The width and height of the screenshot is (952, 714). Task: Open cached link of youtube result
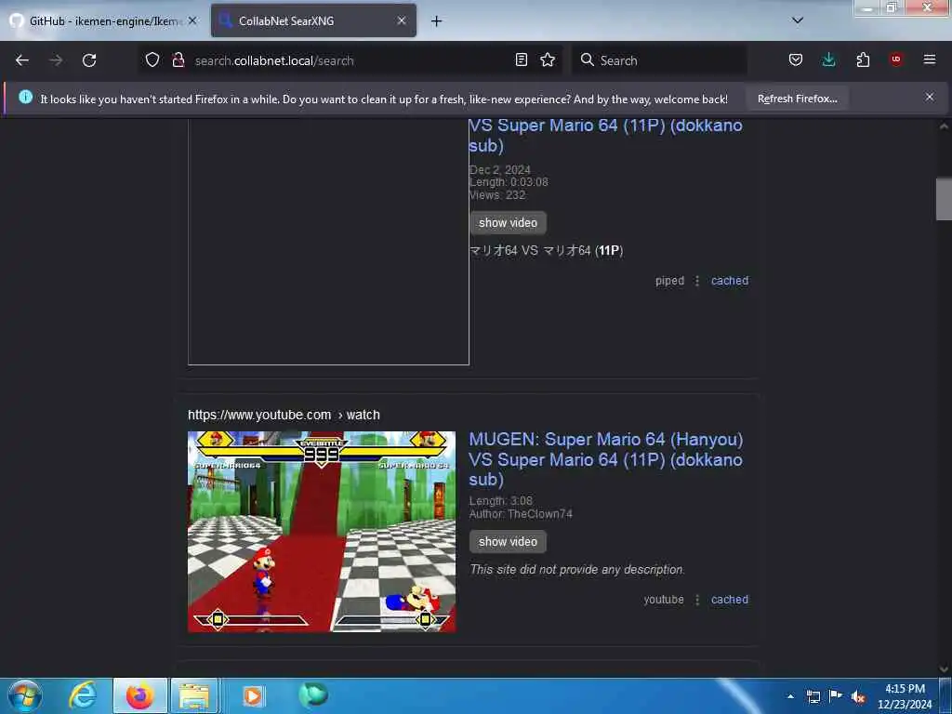(x=730, y=600)
